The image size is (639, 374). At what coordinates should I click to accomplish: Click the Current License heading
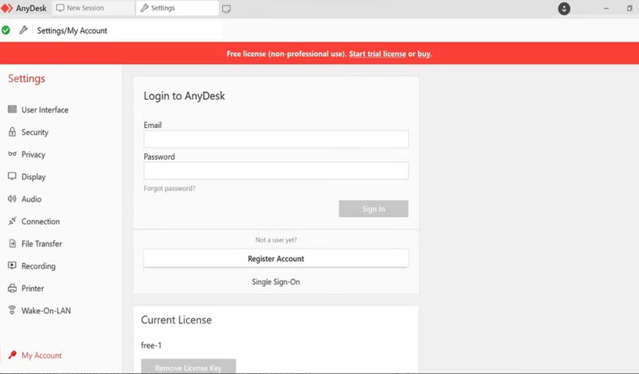[177, 320]
